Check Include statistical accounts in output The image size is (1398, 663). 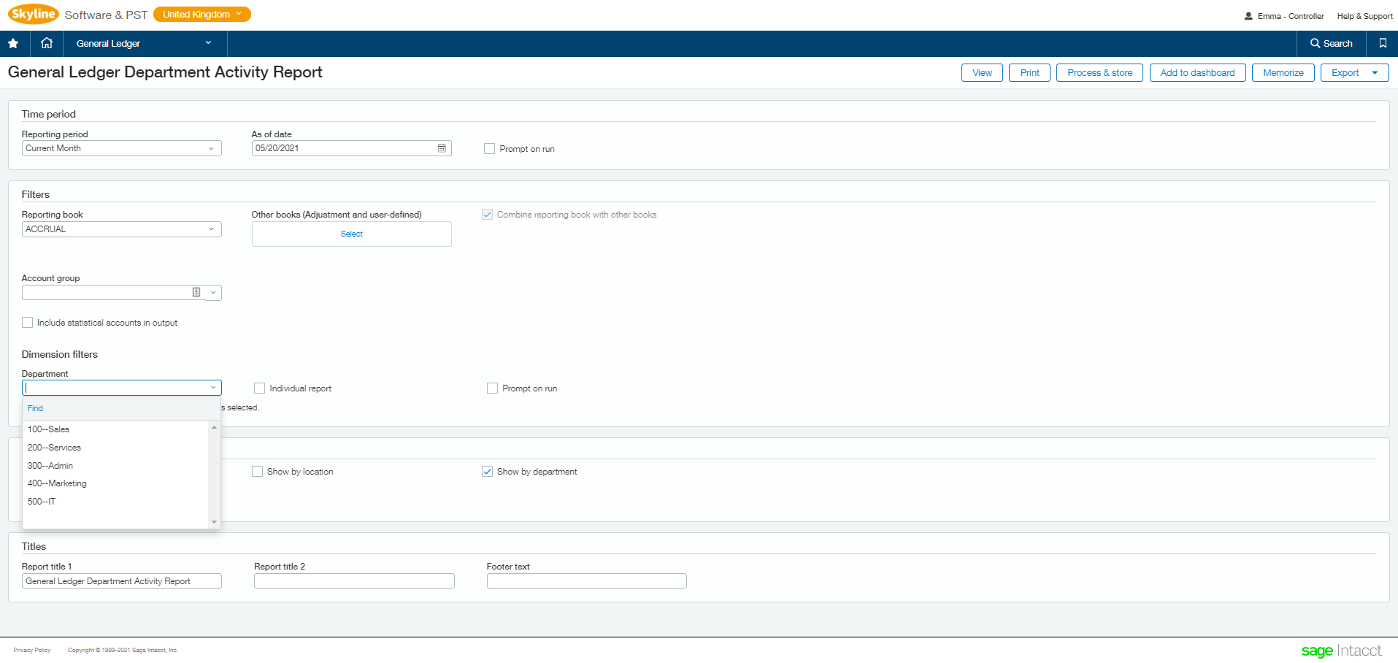(27, 322)
